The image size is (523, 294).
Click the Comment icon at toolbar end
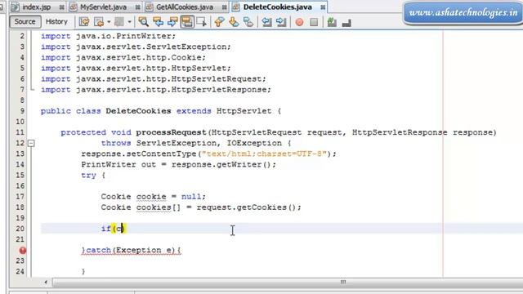346,22
